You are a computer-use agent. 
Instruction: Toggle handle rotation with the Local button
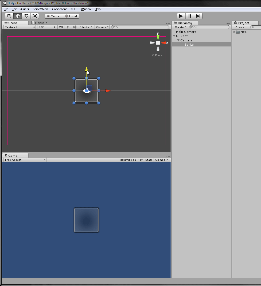click(x=71, y=16)
